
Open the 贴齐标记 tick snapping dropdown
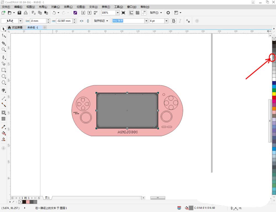[101, 21]
